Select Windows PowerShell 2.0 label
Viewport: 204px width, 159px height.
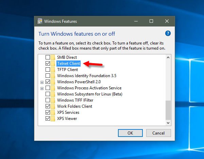pyautogui.click(x=79, y=82)
